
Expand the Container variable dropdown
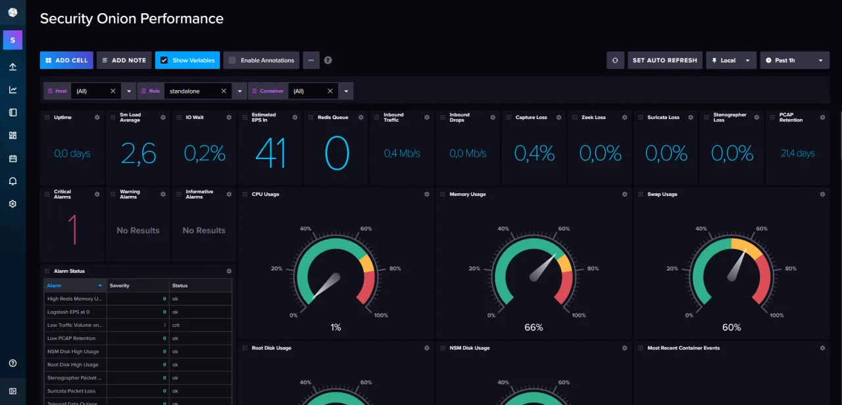tap(346, 91)
